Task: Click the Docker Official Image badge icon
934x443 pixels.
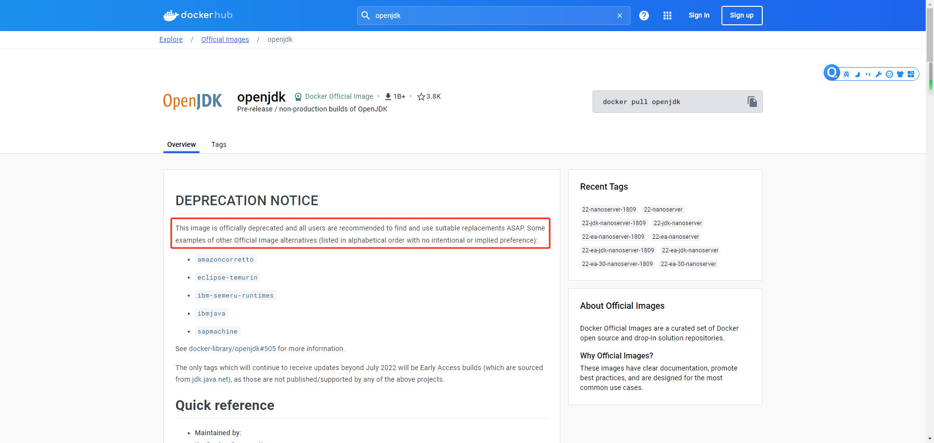Action: click(x=298, y=97)
